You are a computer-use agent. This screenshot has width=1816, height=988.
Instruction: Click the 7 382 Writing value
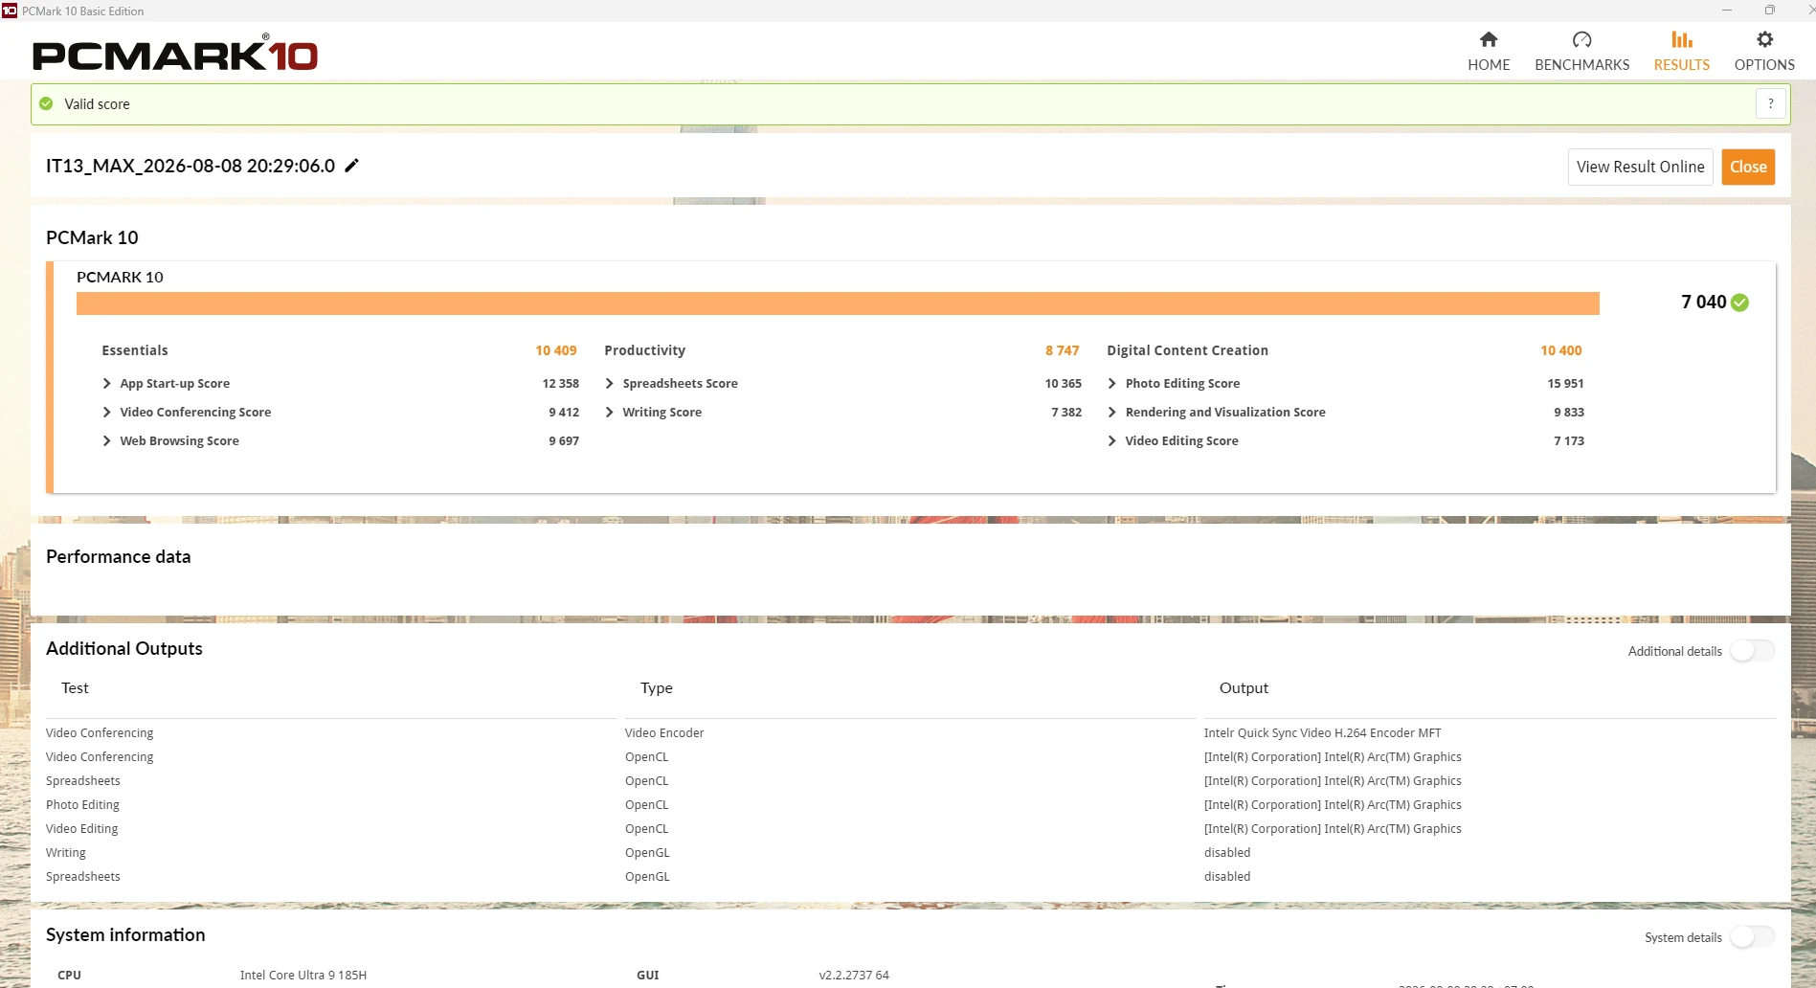(x=1066, y=412)
